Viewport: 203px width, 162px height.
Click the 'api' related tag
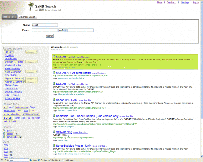click(5, 107)
